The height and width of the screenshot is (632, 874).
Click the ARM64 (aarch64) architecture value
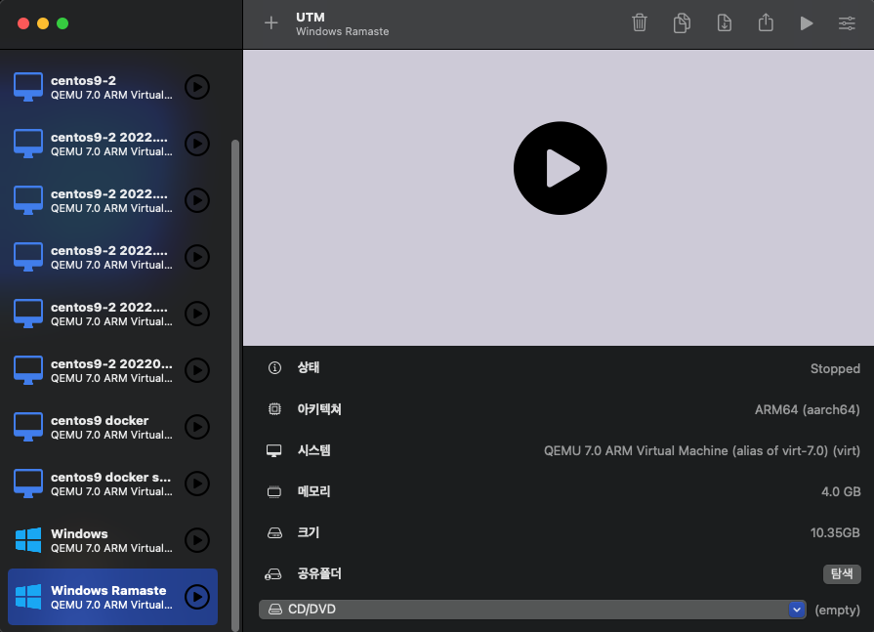[808, 409]
